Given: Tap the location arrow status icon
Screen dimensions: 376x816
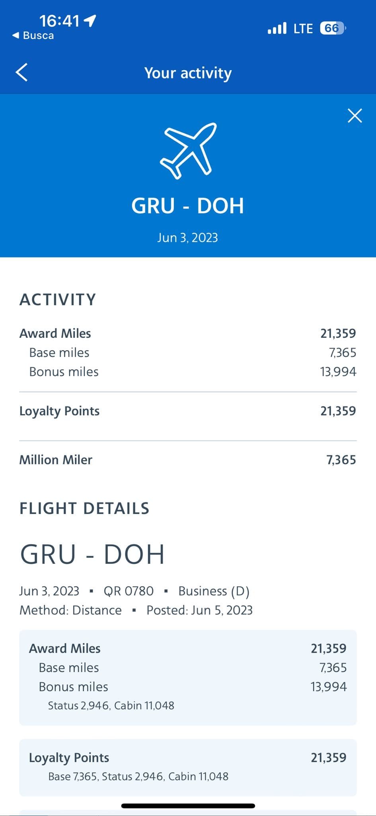Looking at the screenshot, I should (x=91, y=20).
